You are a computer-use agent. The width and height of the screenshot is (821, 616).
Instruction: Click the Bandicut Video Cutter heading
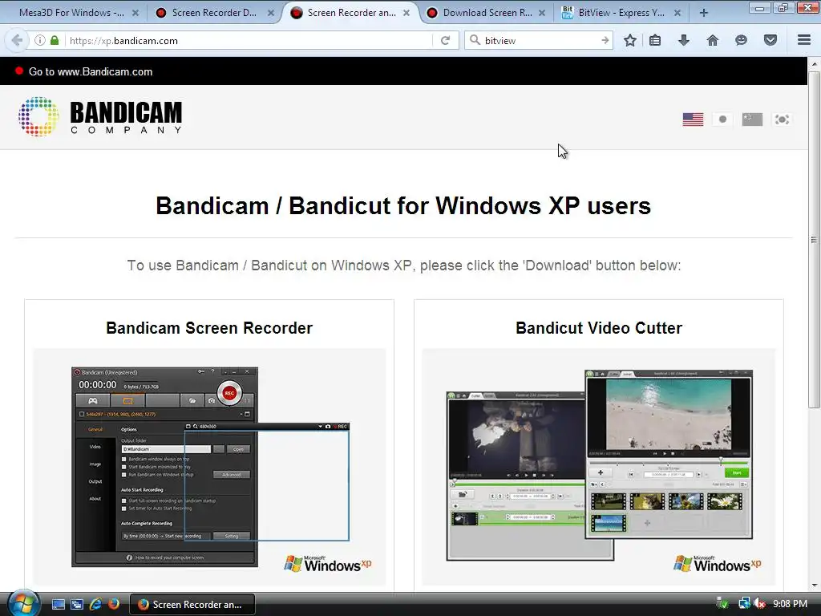click(x=598, y=328)
